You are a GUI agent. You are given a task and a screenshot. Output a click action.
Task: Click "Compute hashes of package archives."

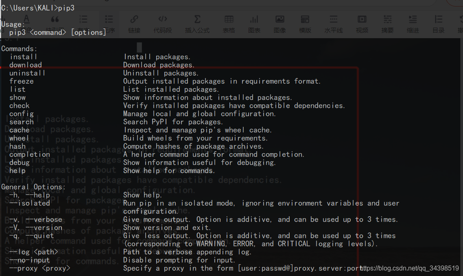[x=193, y=146]
